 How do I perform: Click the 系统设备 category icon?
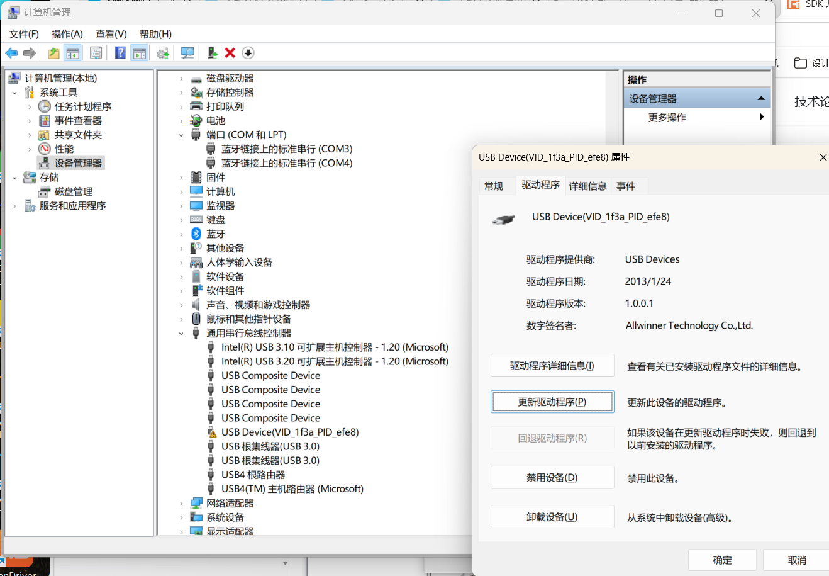pyautogui.click(x=196, y=517)
